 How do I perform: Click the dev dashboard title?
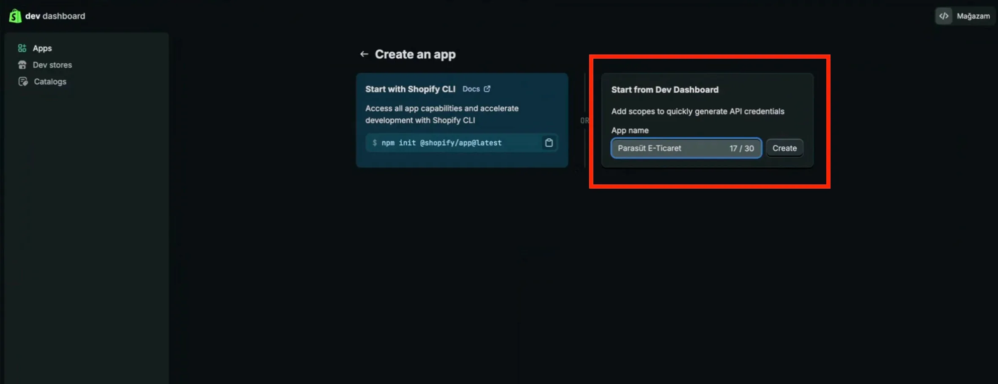click(55, 16)
